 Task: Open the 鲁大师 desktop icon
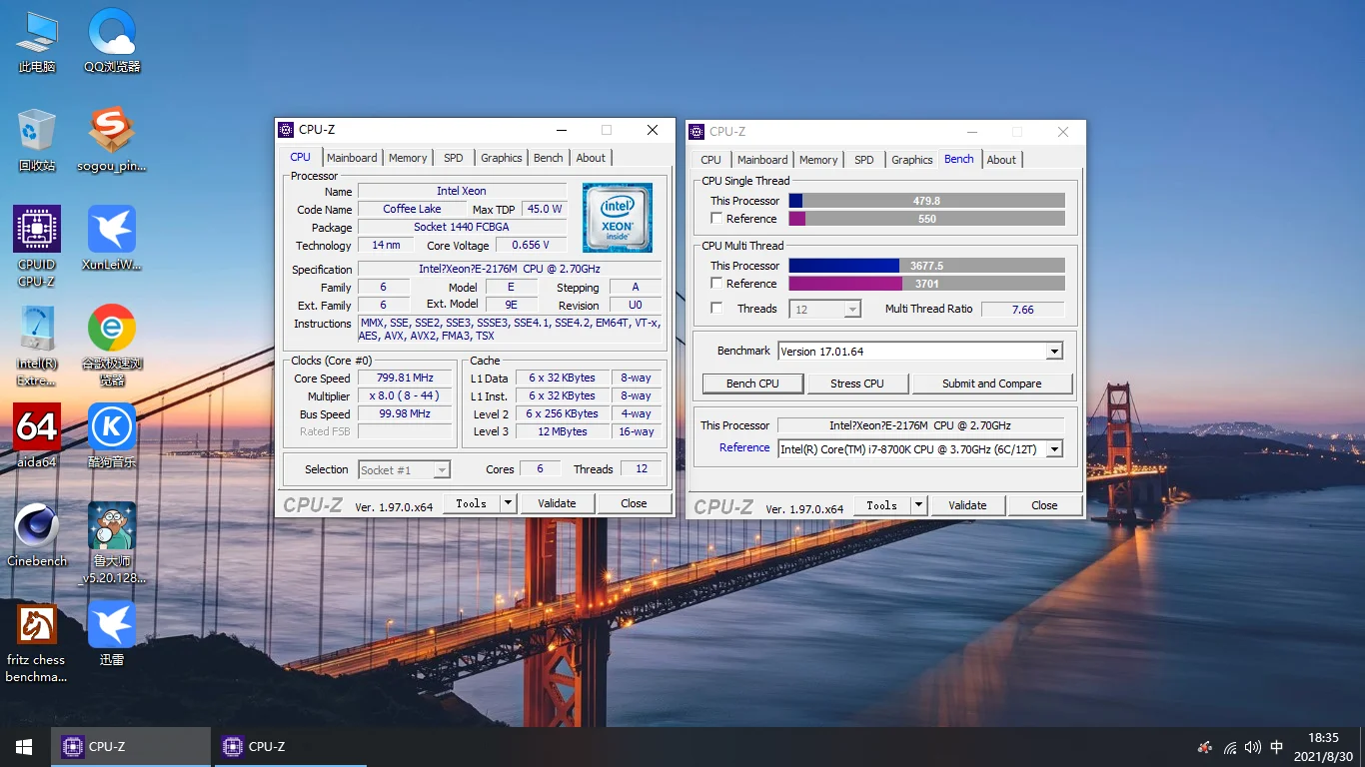(x=112, y=543)
